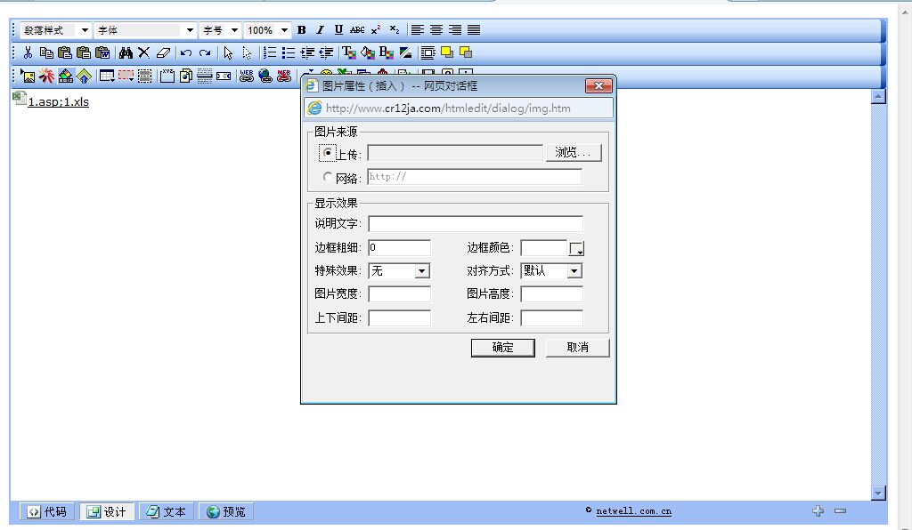
Task: Open the red dashed form menu dropdown
Action: (x=126, y=76)
